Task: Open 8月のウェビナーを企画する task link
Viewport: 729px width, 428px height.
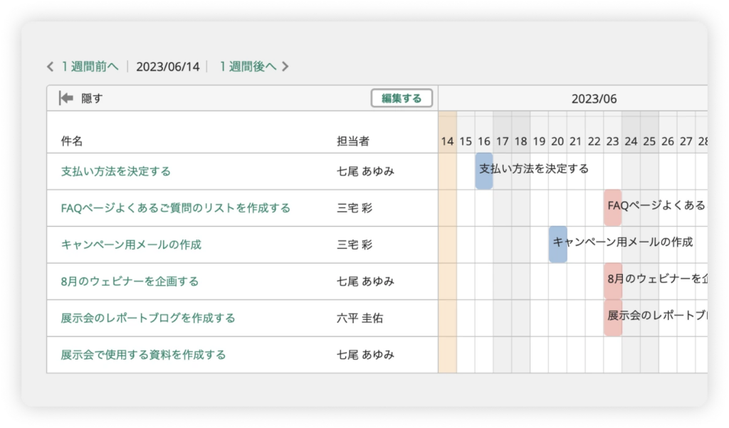Action: [130, 282]
